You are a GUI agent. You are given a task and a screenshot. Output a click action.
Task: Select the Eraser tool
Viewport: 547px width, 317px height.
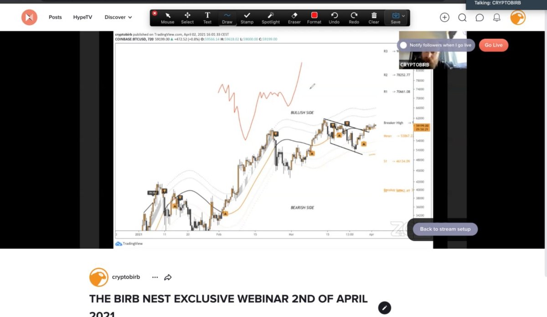coord(294,18)
